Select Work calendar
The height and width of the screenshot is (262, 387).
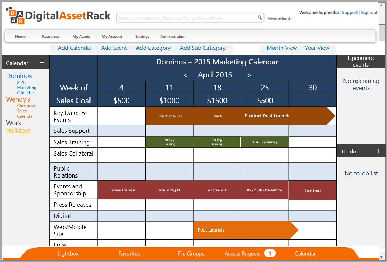(14, 123)
